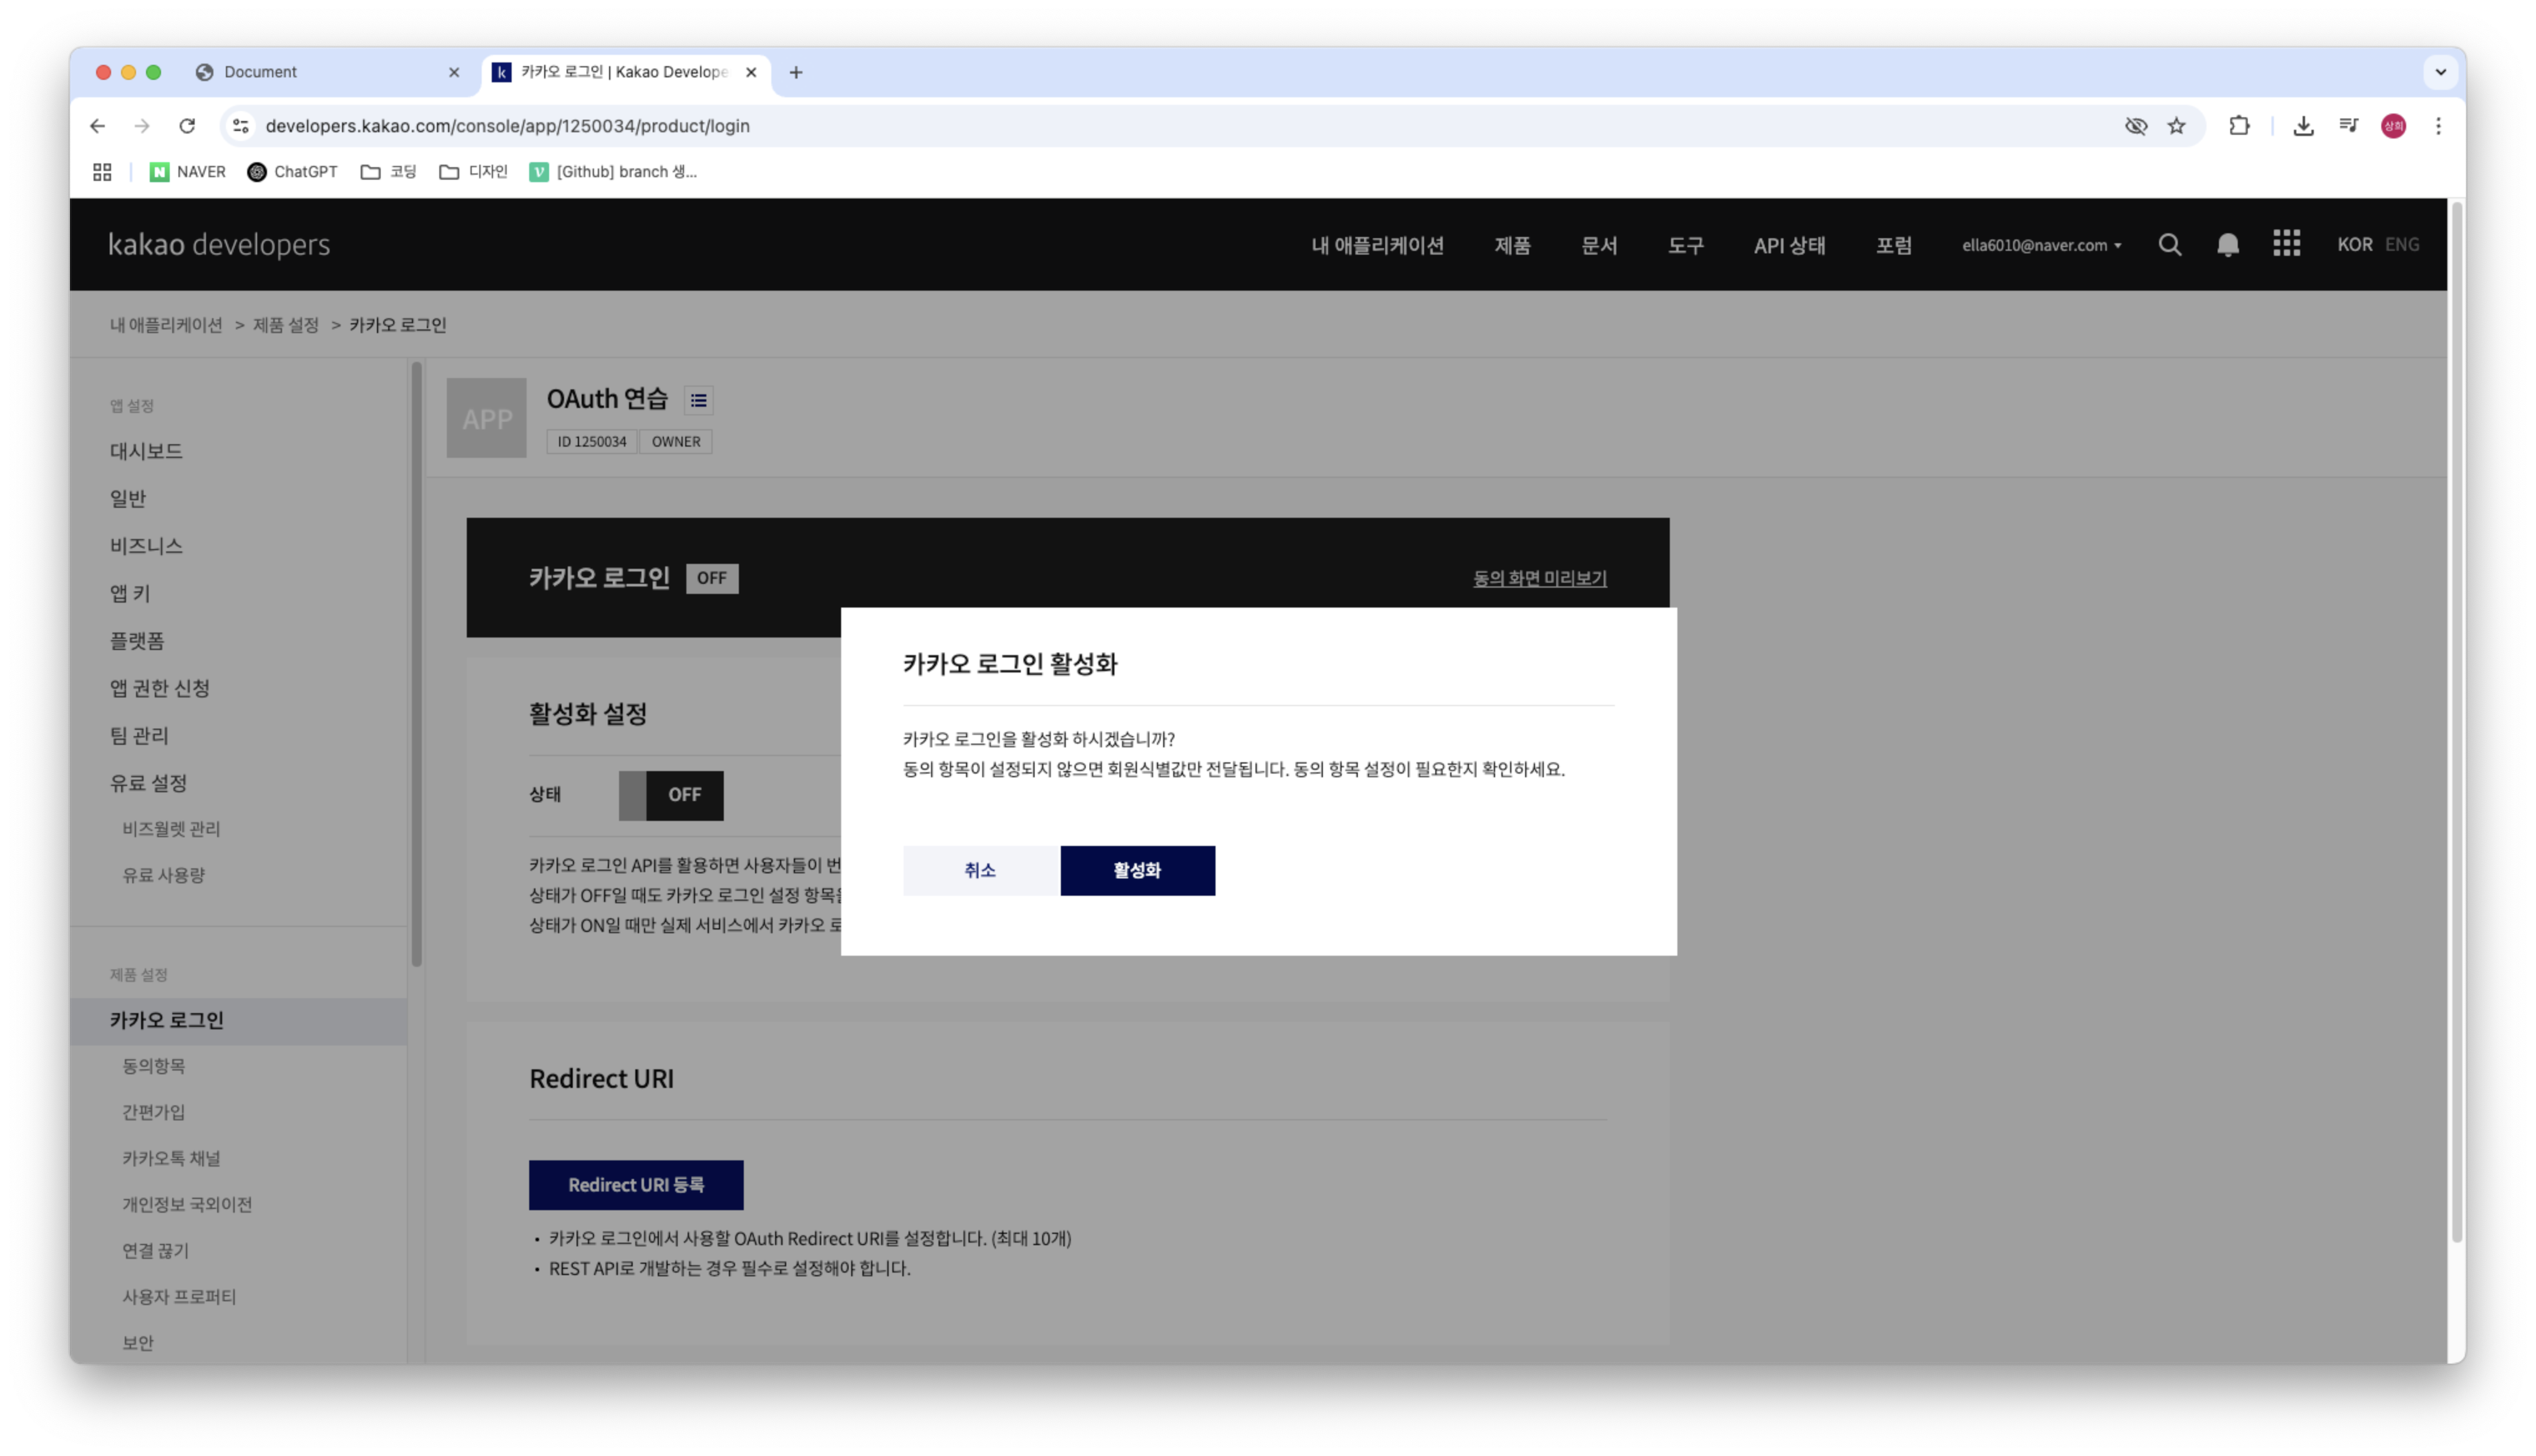Open the NAVER bookmark
Screen dimensions: 2536x1456
[188, 172]
